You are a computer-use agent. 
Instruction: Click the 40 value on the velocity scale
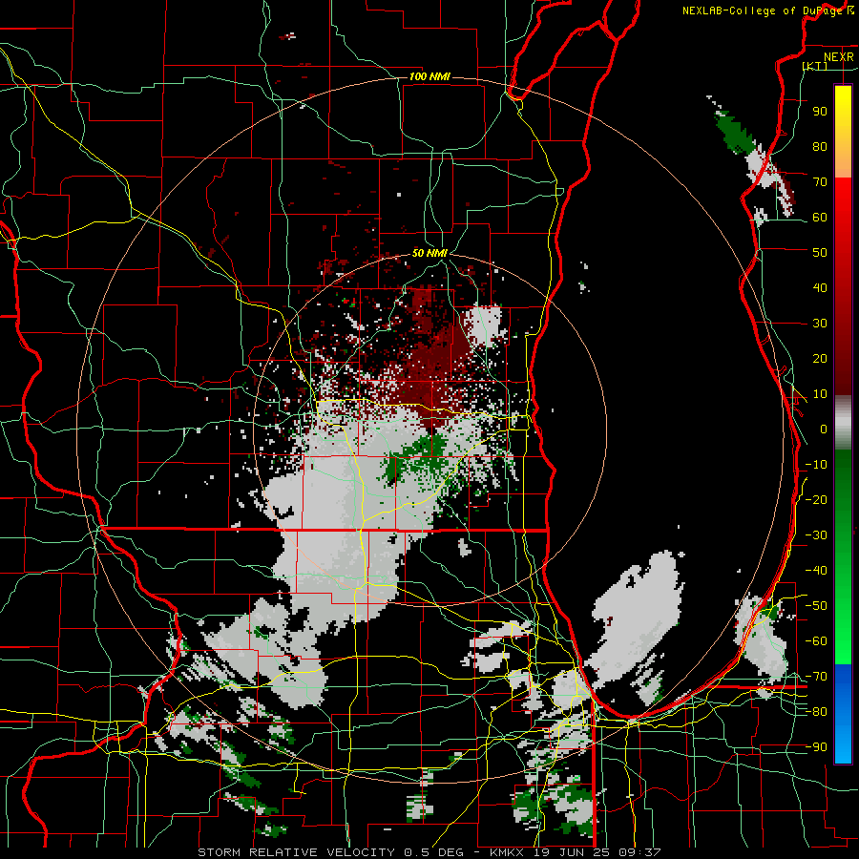click(x=820, y=287)
